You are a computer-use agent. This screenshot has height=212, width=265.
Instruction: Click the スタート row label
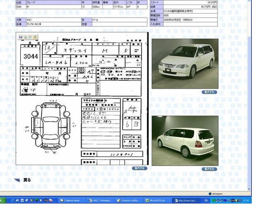point(157,2)
